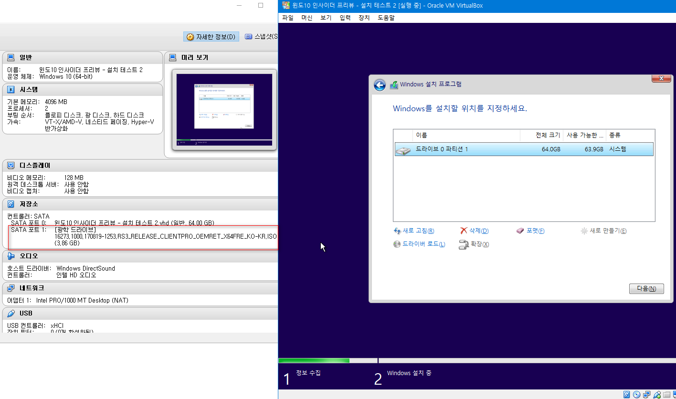Image resolution: width=676 pixels, height=399 pixels.
Task: Click the 63.9GB free space cell
Action: 594,149
